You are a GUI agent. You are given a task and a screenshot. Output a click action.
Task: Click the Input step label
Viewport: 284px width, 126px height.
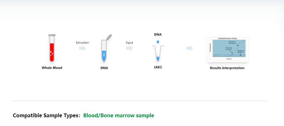click(129, 43)
